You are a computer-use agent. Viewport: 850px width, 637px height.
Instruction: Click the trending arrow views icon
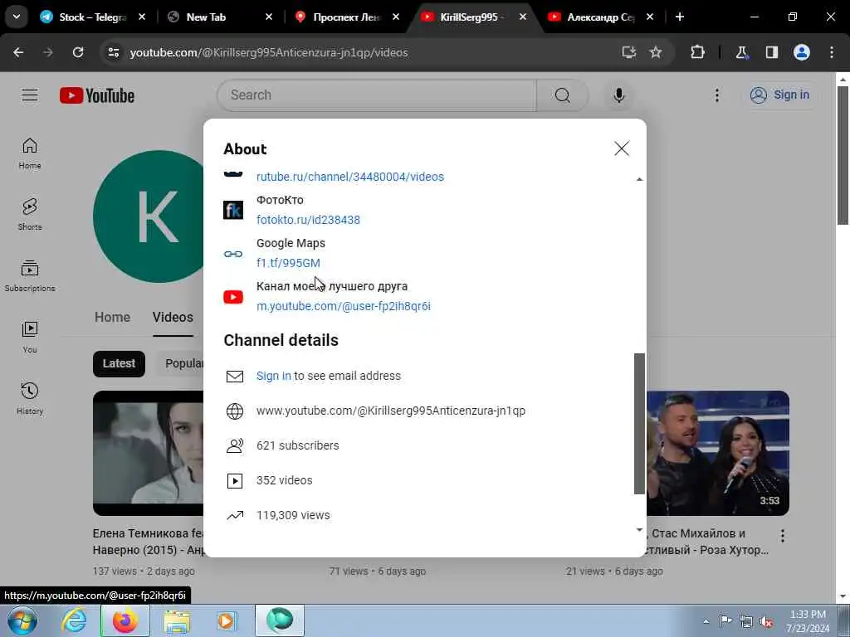click(x=235, y=515)
